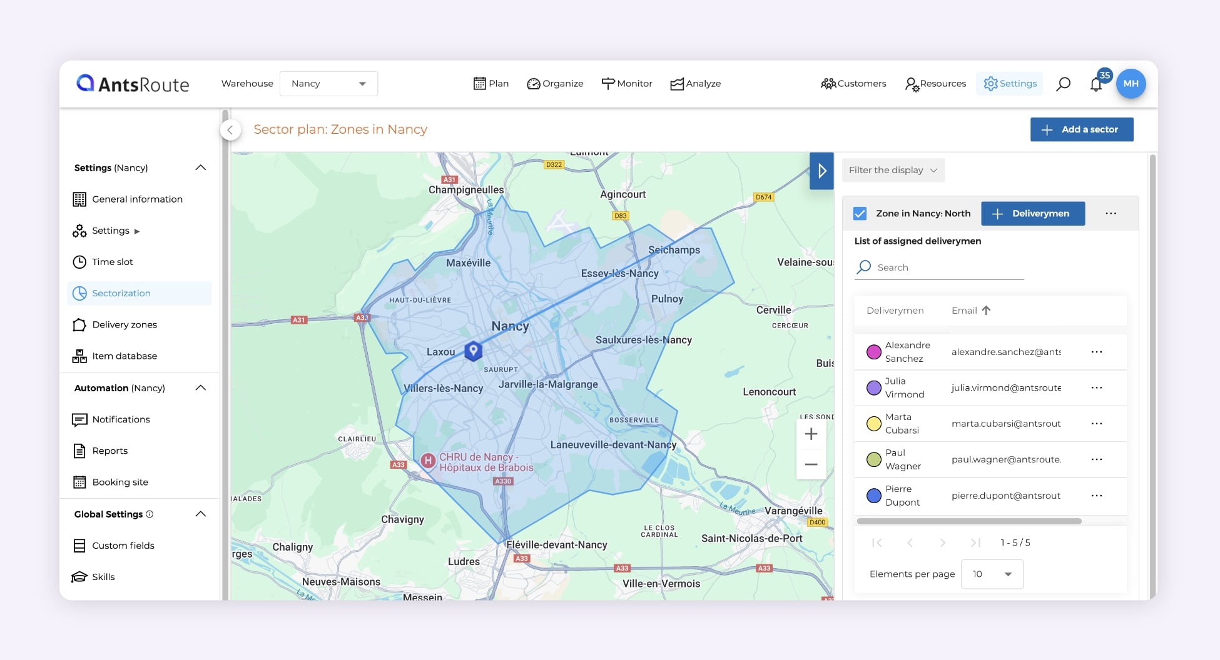Switch to the Organize tab
The width and height of the screenshot is (1220, 660).
tap(554, 83)
